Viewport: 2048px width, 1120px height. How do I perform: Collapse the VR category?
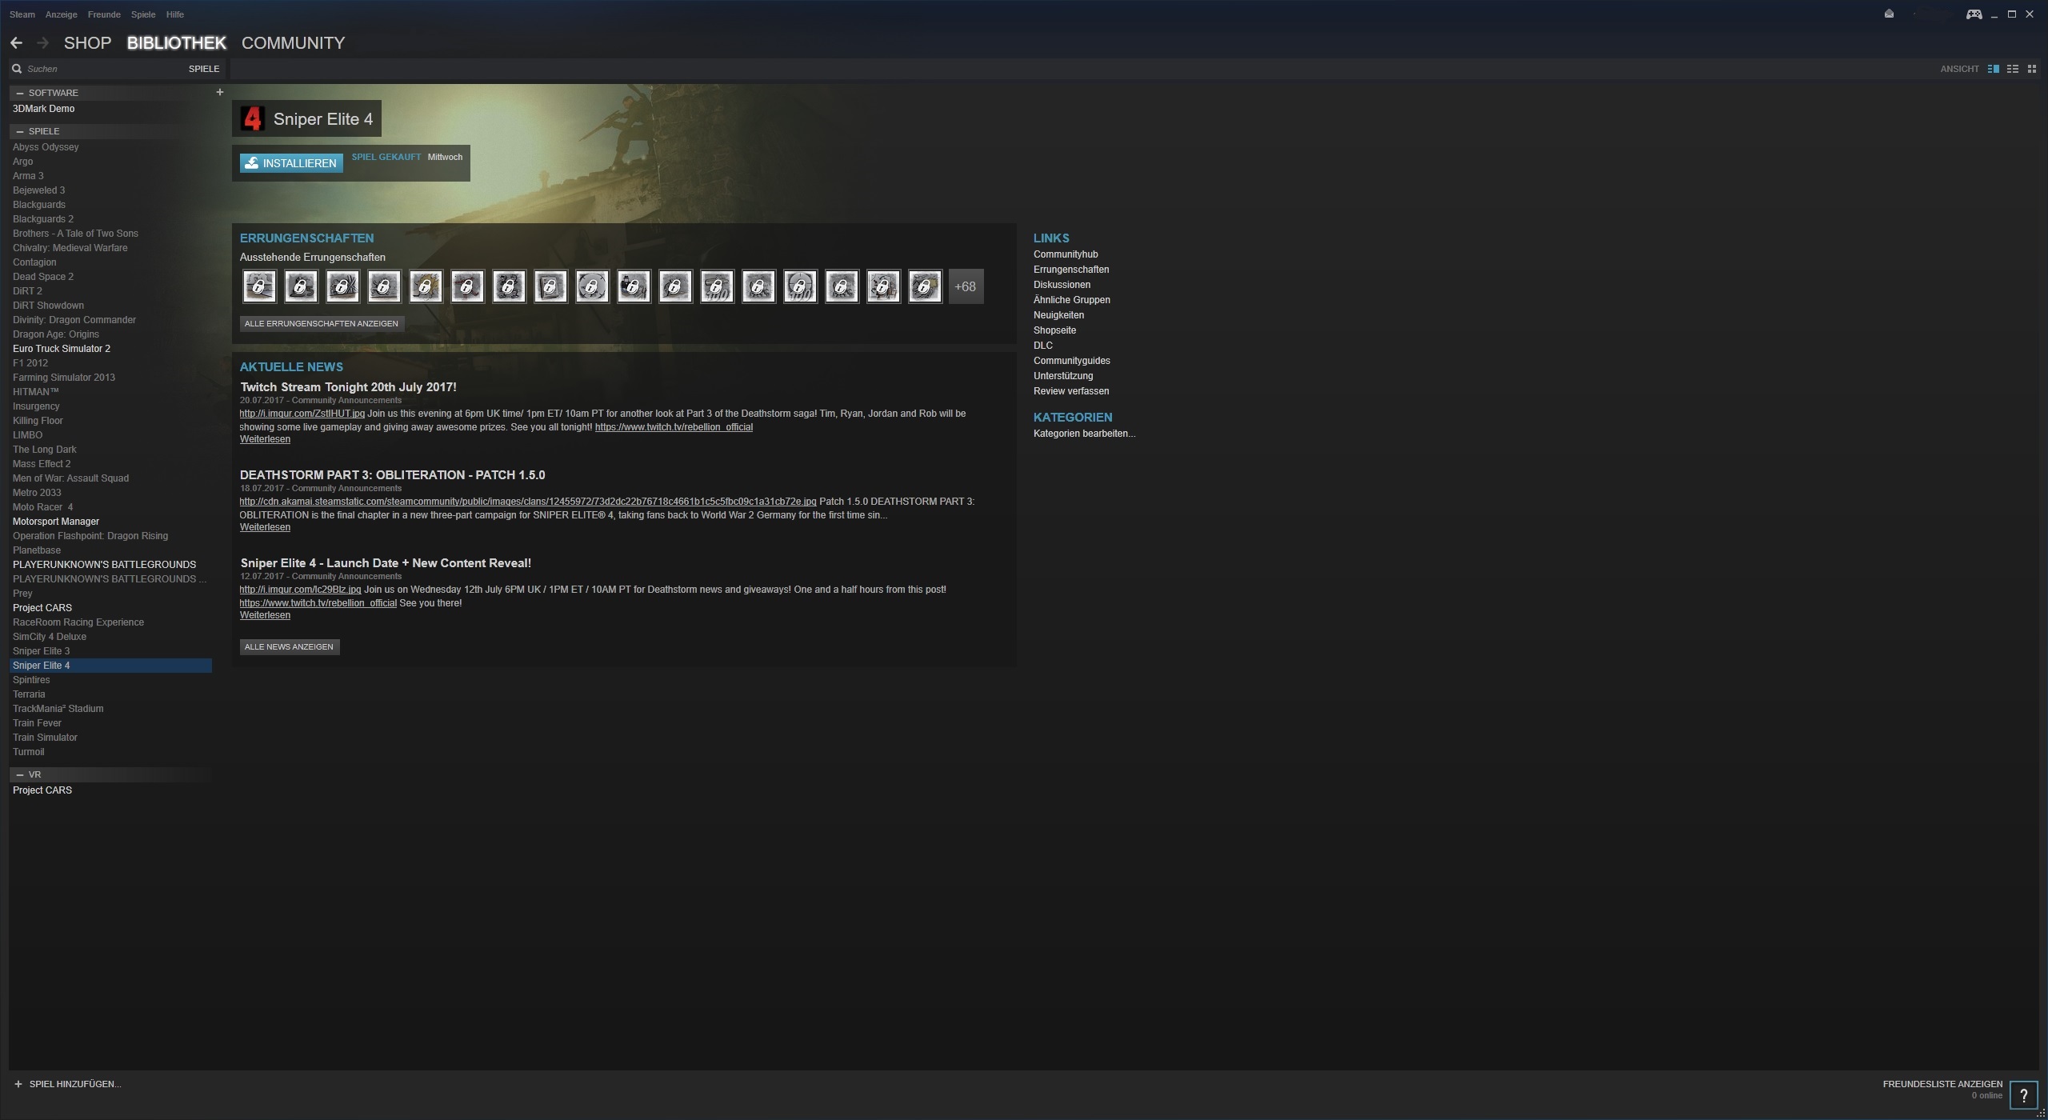20,774
